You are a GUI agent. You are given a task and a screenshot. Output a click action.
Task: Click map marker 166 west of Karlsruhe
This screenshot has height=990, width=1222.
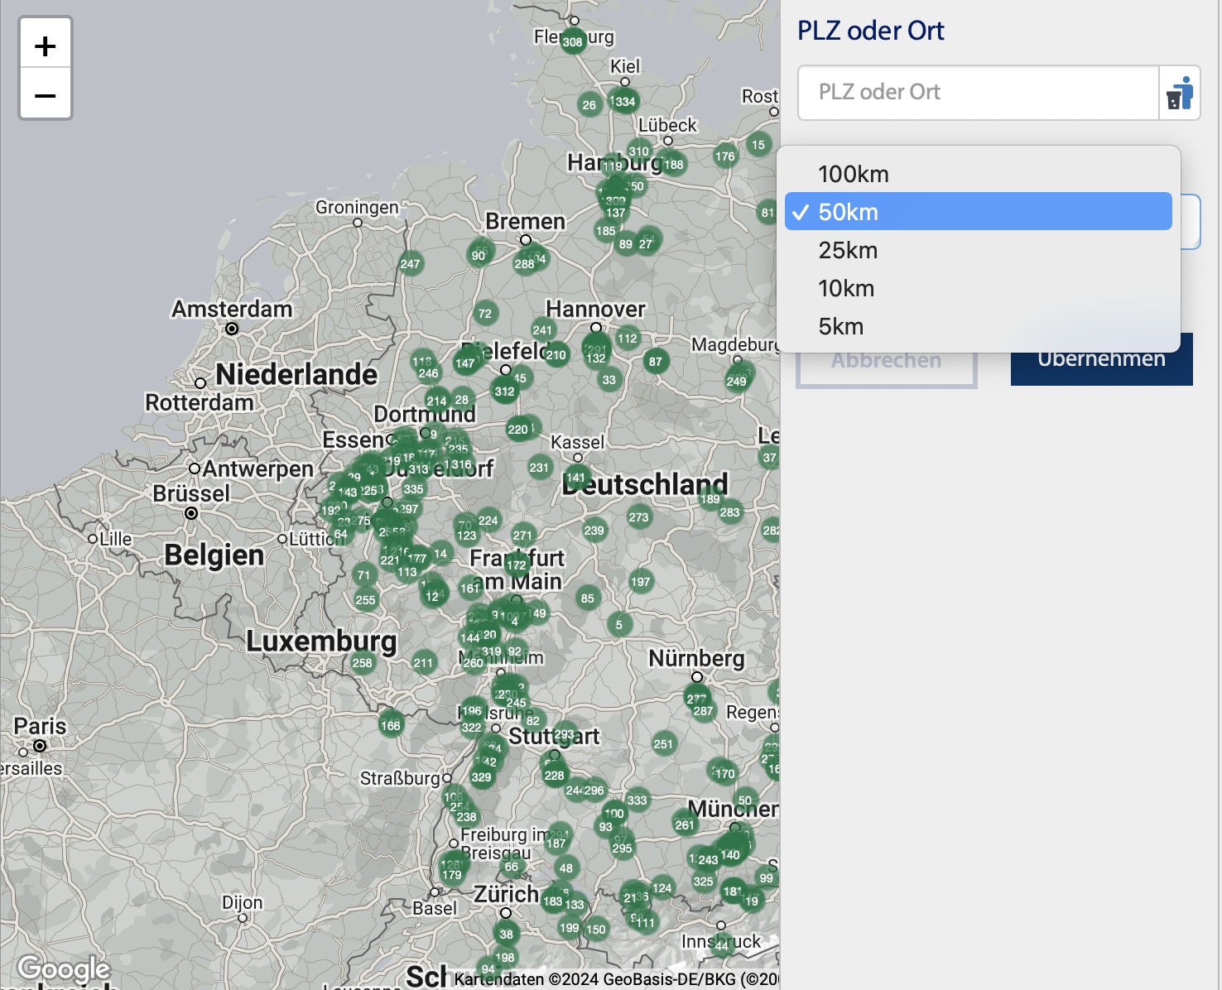[391, 725]
